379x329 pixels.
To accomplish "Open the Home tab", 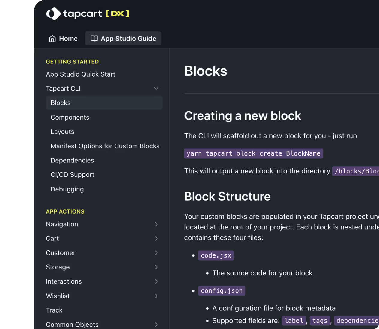I will click(63, 39).
